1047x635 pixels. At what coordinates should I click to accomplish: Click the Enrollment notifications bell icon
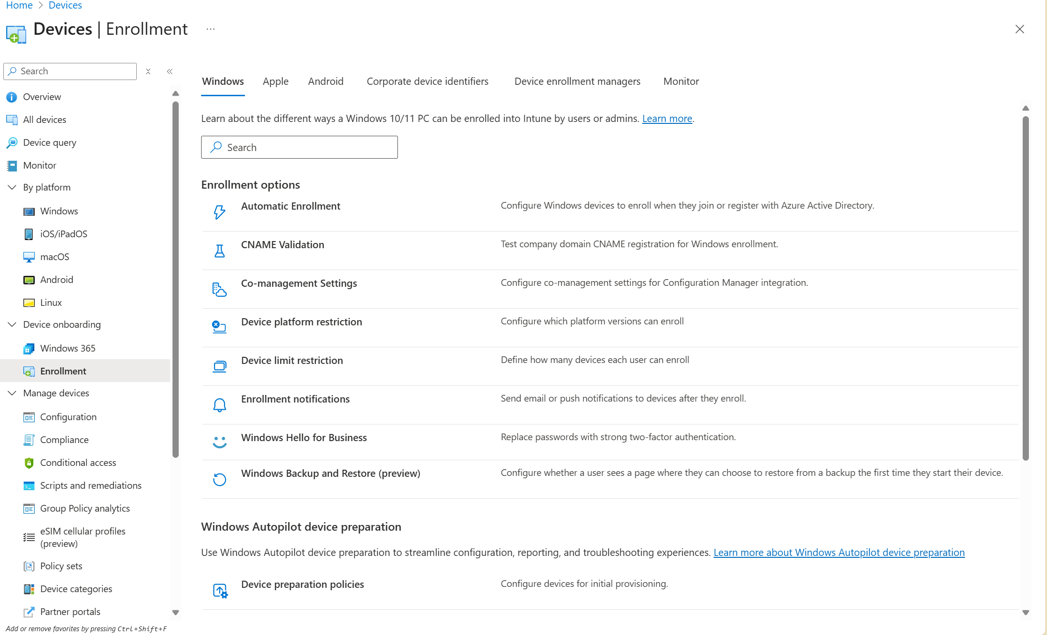pos(219,405)
